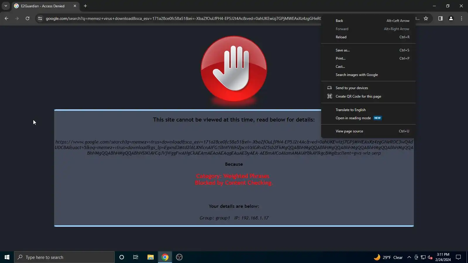Open the notification center icon
Screen dimensions: 468x263
coord(458,257)
